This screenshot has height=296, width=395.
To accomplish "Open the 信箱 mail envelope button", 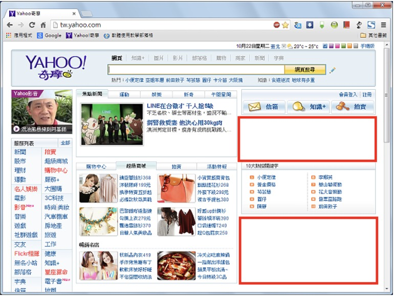I will [x=264, y=107].
